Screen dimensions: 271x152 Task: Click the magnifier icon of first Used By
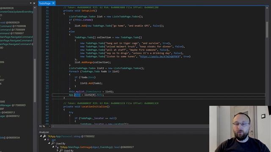[x=53, y=144]
